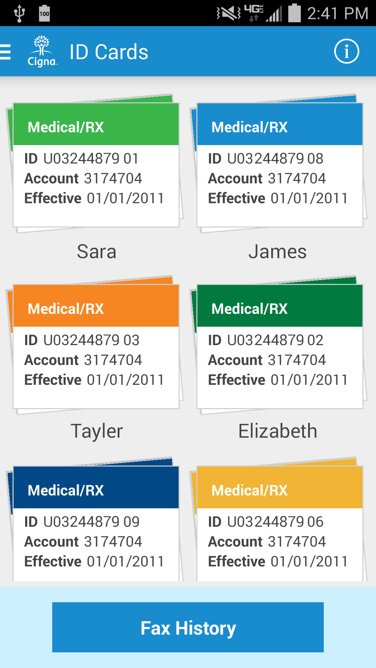Open the info icon in header
The height and width of the screenshot is (668, 376).
coord(346,51)
